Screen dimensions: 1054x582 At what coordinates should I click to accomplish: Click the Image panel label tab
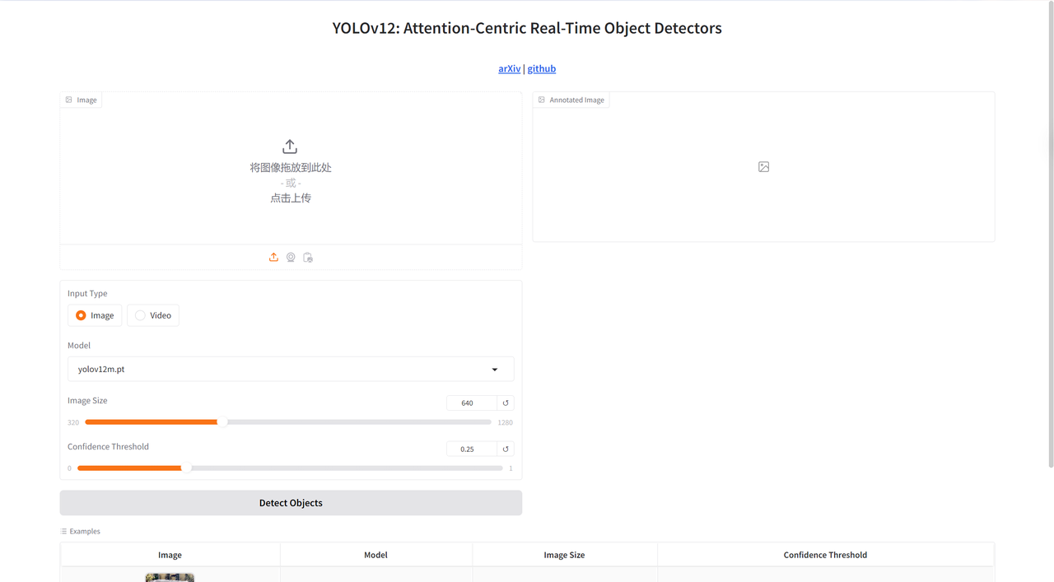[81, 100]
